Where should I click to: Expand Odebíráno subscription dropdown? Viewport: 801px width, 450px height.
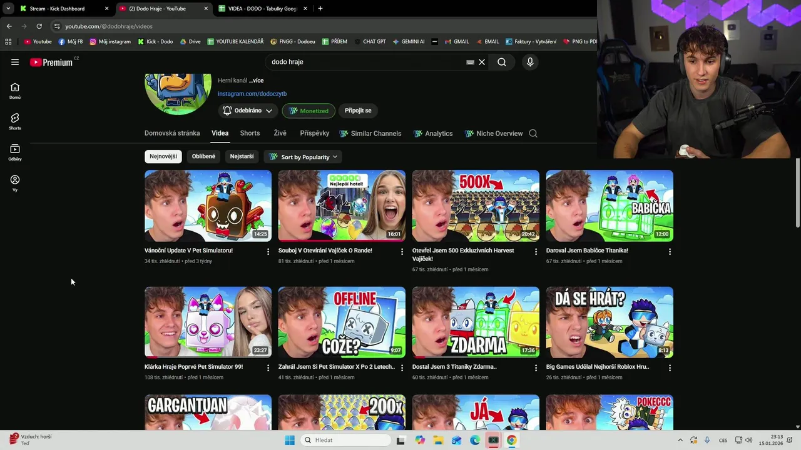(248, 111)
